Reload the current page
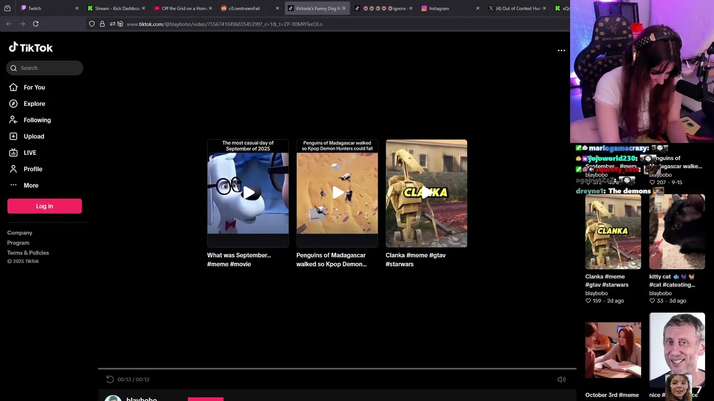714x401 pixels. (36, 24)
